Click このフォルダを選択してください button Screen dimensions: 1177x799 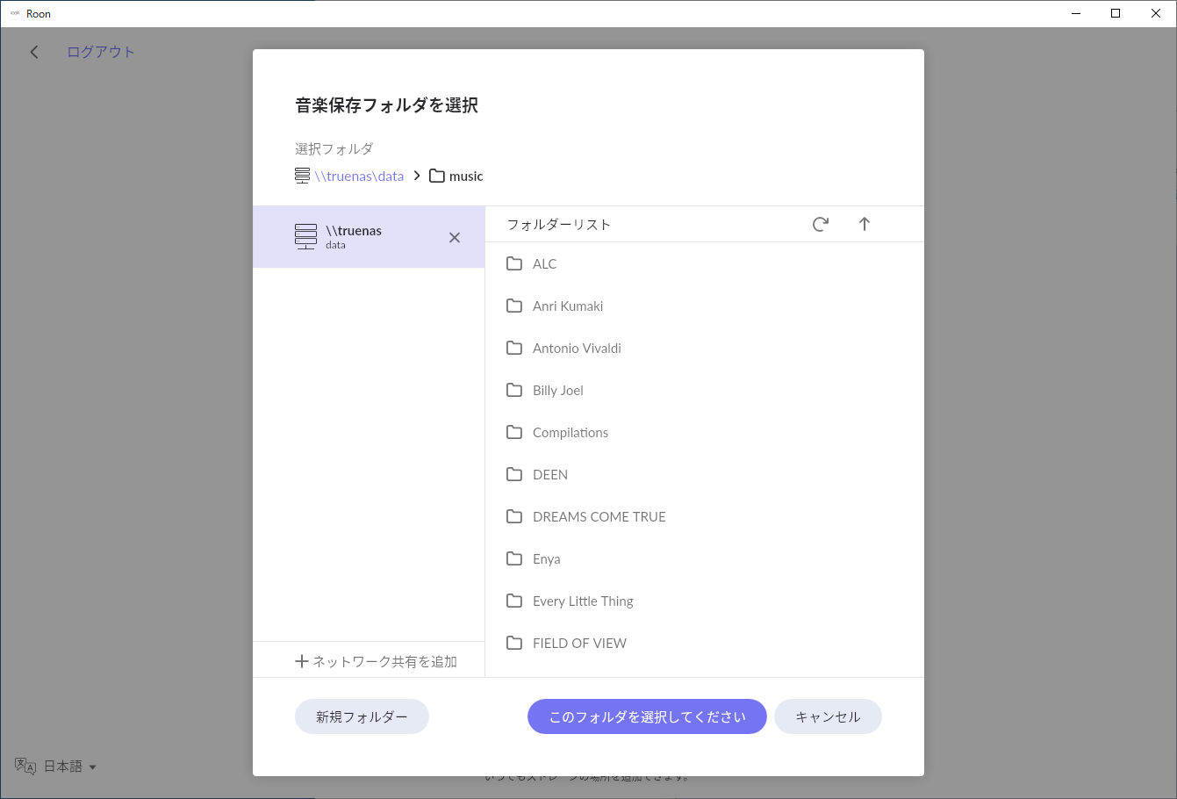pos(647,716)
